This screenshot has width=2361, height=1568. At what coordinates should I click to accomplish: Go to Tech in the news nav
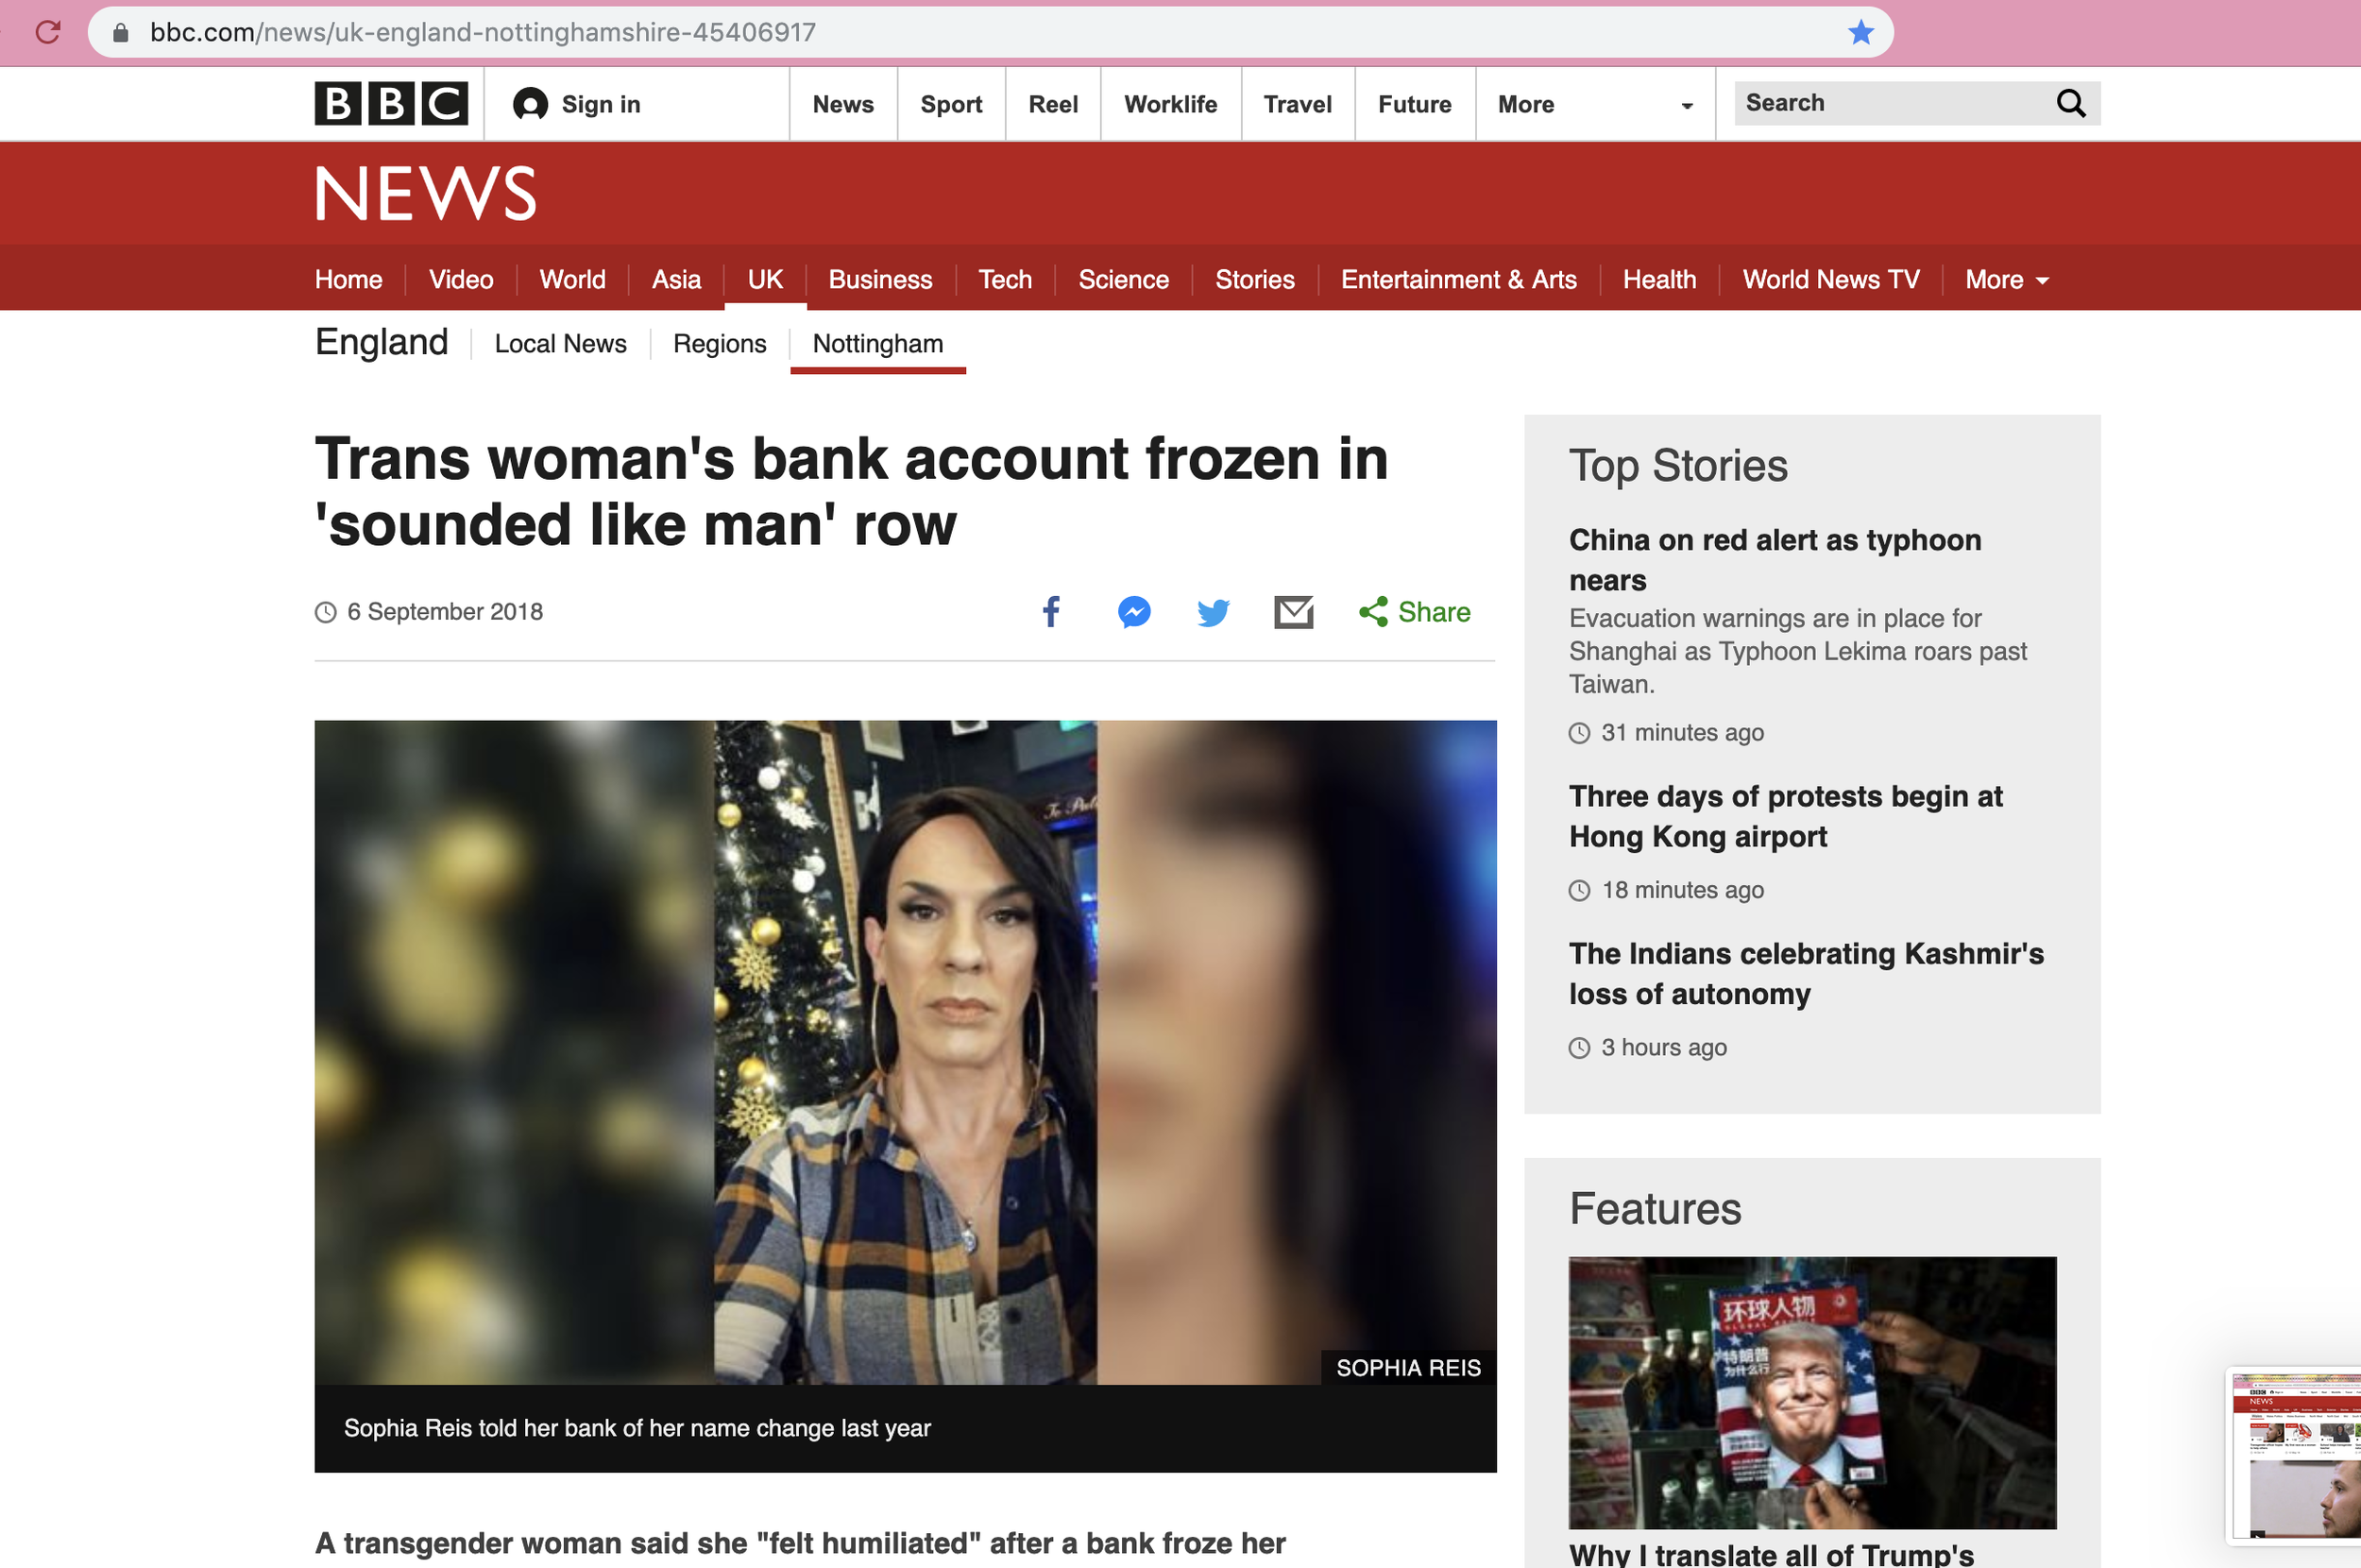pyautogui.click(x=1005, y=280)
